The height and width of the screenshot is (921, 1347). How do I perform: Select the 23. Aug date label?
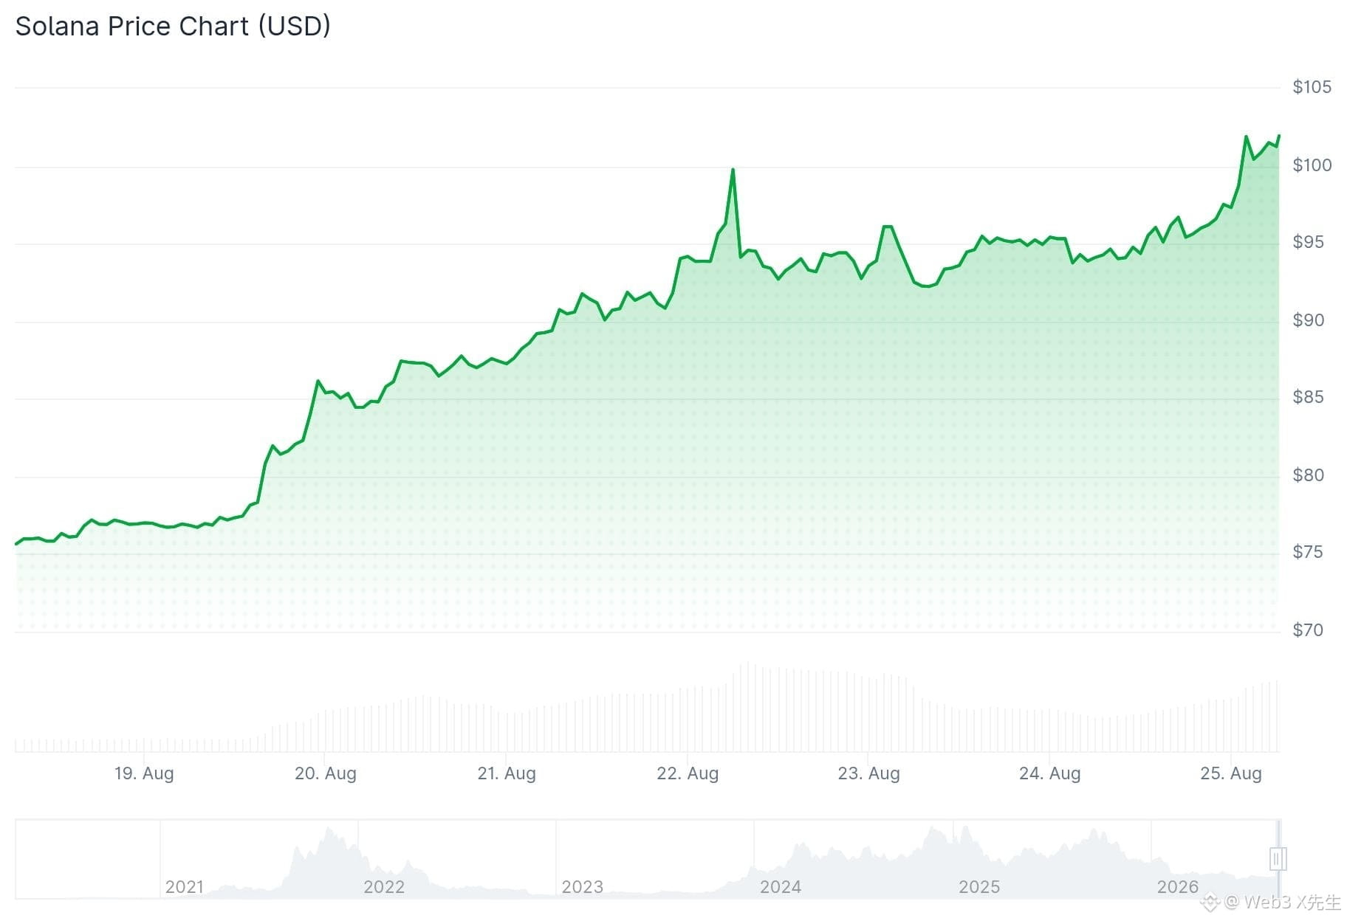coord(868,773)
